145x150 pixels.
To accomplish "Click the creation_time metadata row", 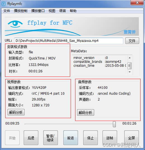I will [x=100, y=66].
